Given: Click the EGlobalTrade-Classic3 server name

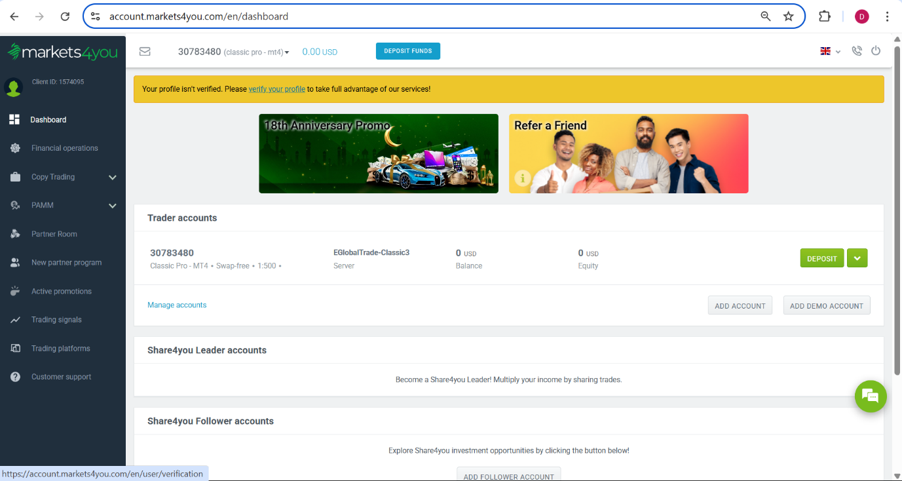Looking at the screenshot, I should point(371,252).
